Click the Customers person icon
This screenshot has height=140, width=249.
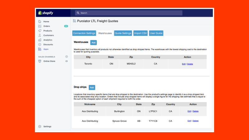click(x=40, y=35)
